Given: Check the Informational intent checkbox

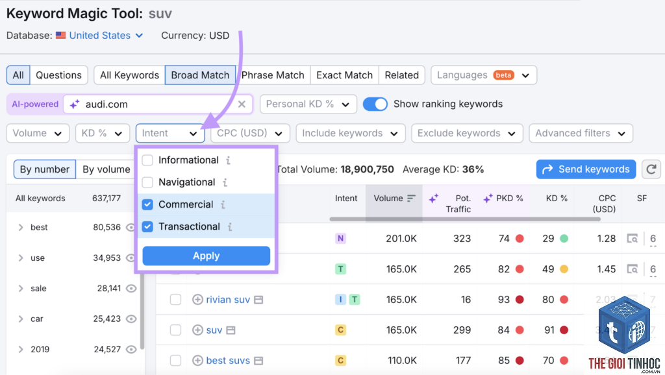Looking at the screenshot, I should [x=147, y=160].
